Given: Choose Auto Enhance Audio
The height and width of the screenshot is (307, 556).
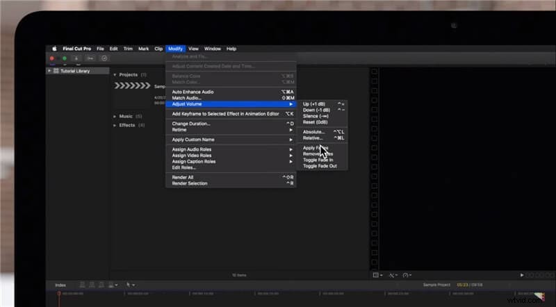Looking at the screenshot, I should (231, 92).
